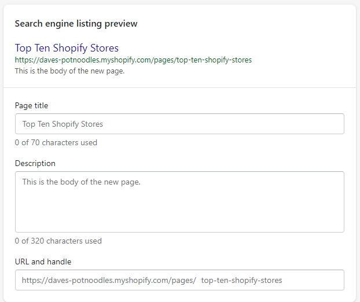Image resolution: width=360 pixels, height=302 pixels.
Task: Focus the Description text area
Action: click(x=179, y=202)
